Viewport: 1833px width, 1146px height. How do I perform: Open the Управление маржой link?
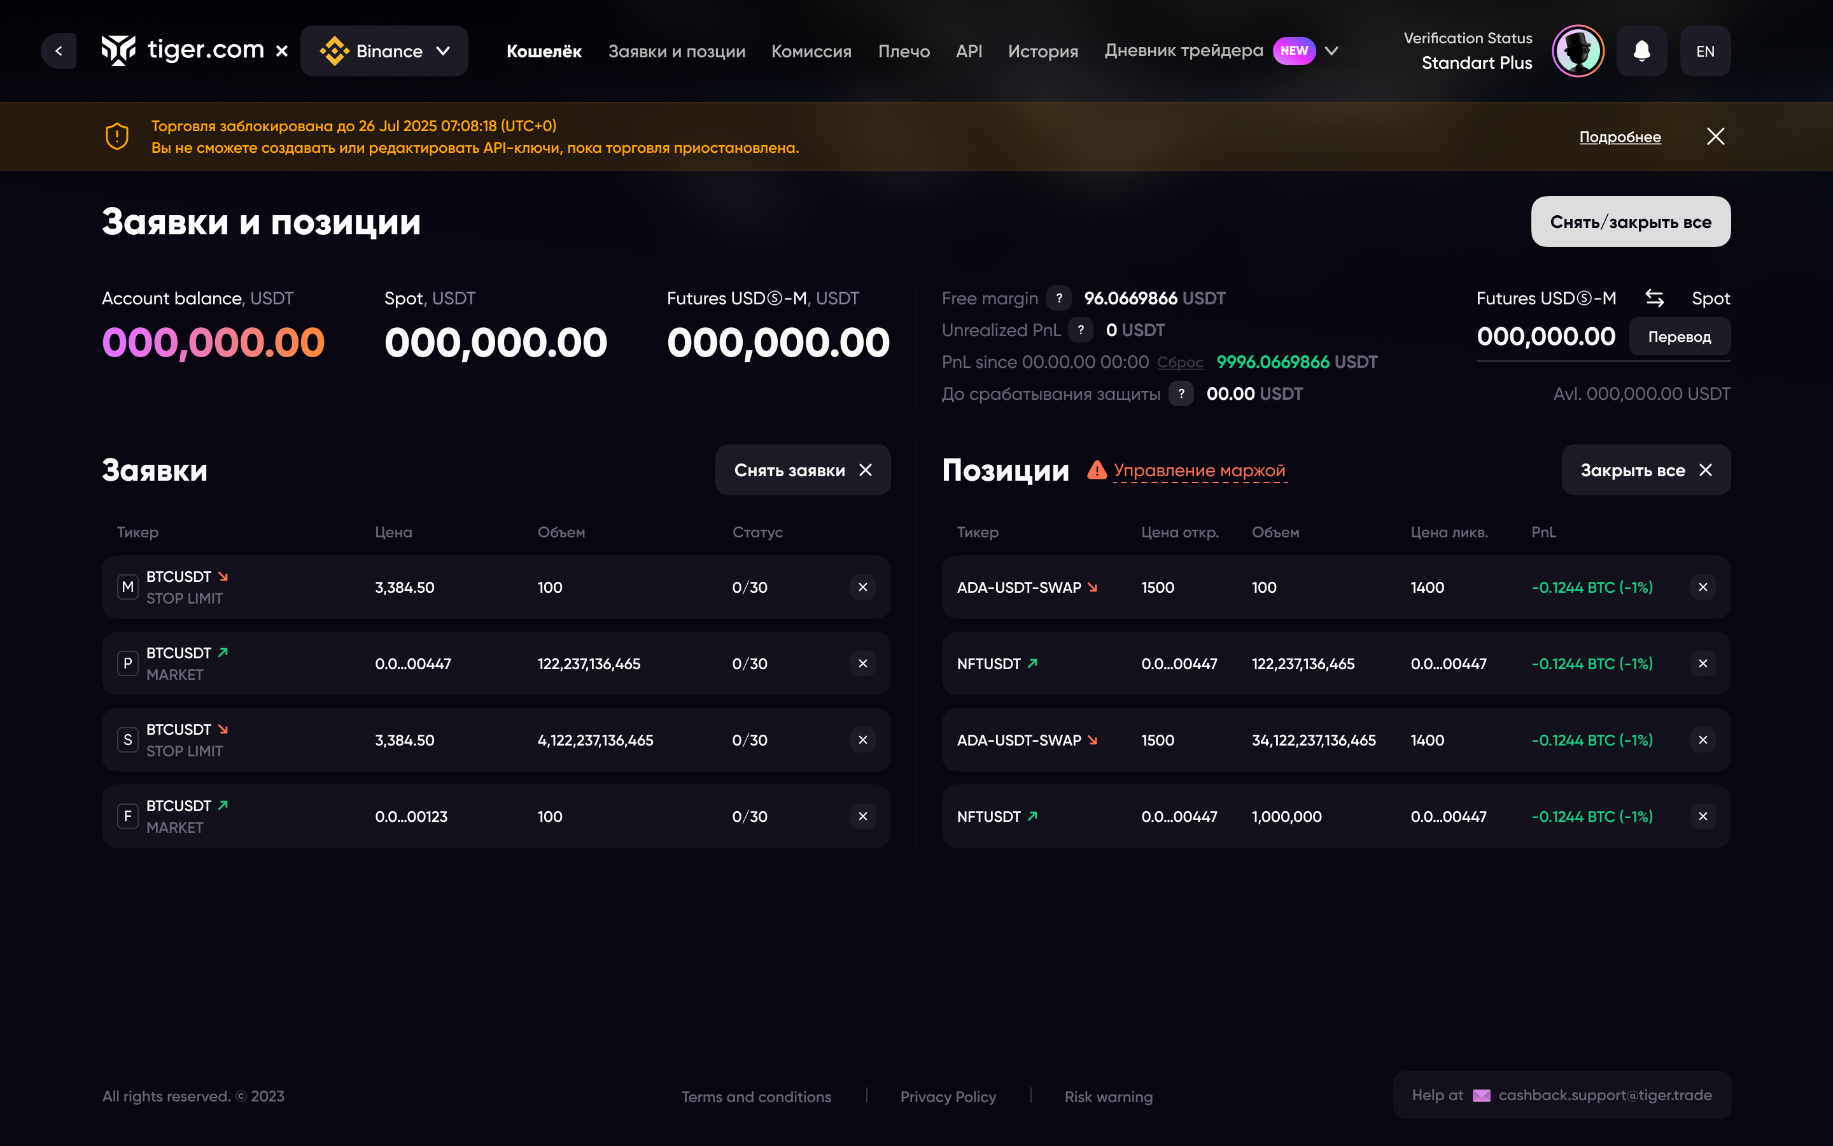[1199, 470]
